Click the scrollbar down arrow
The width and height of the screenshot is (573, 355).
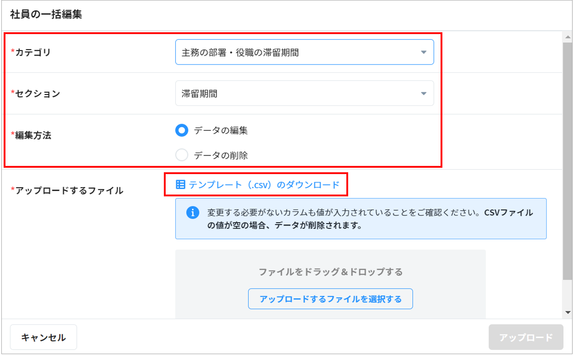[568, 313]
